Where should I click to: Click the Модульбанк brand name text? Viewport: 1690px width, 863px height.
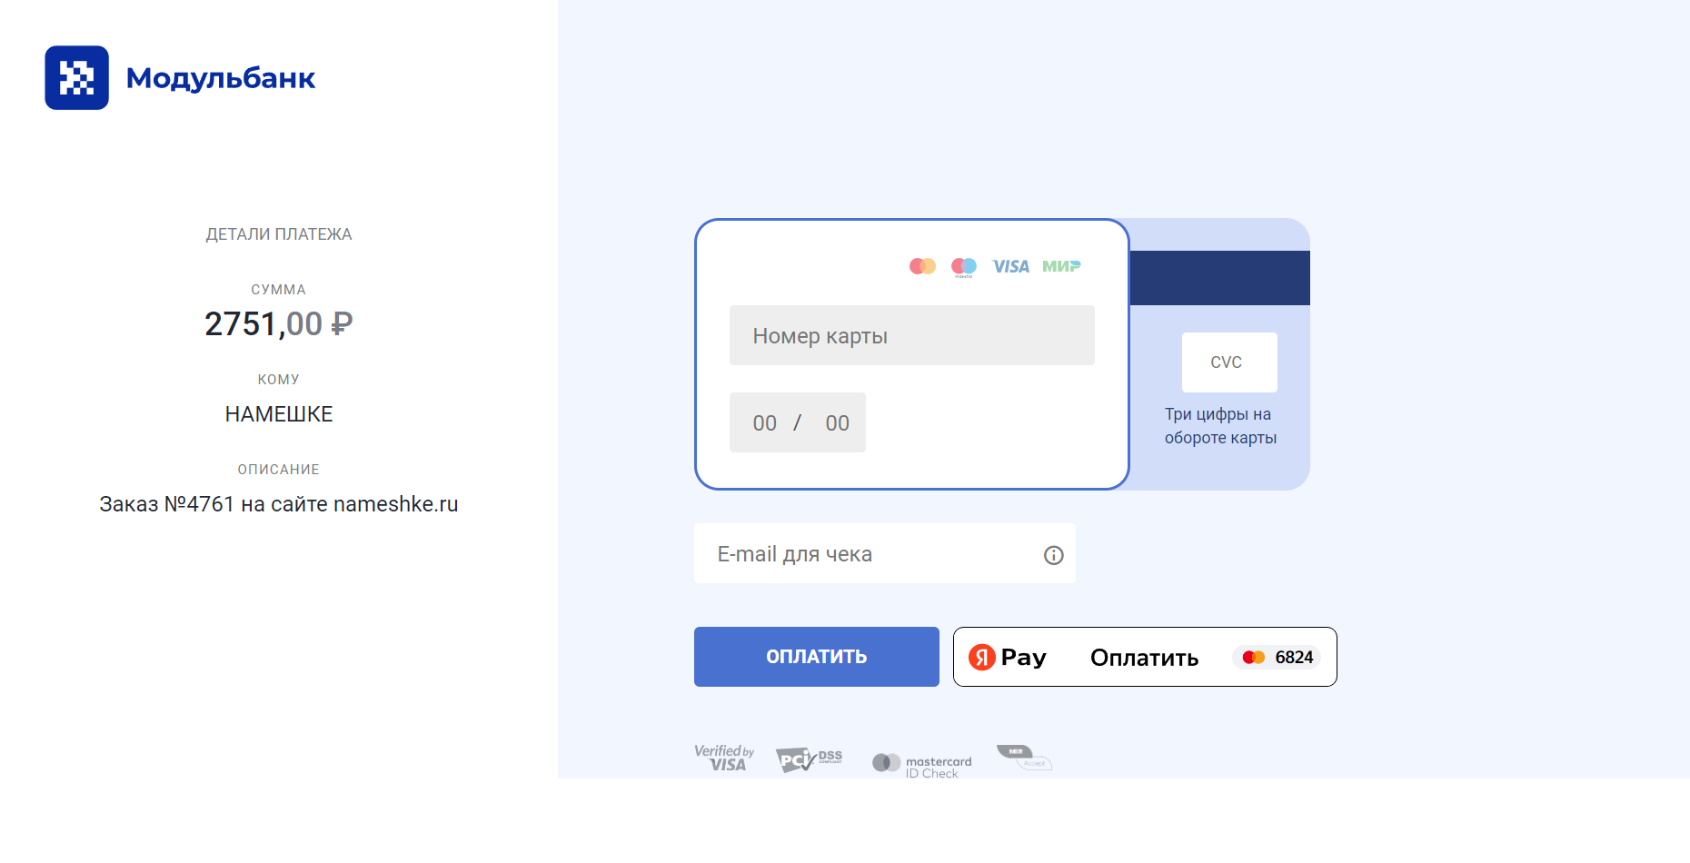pyautogui.click(x=221, y=78)
